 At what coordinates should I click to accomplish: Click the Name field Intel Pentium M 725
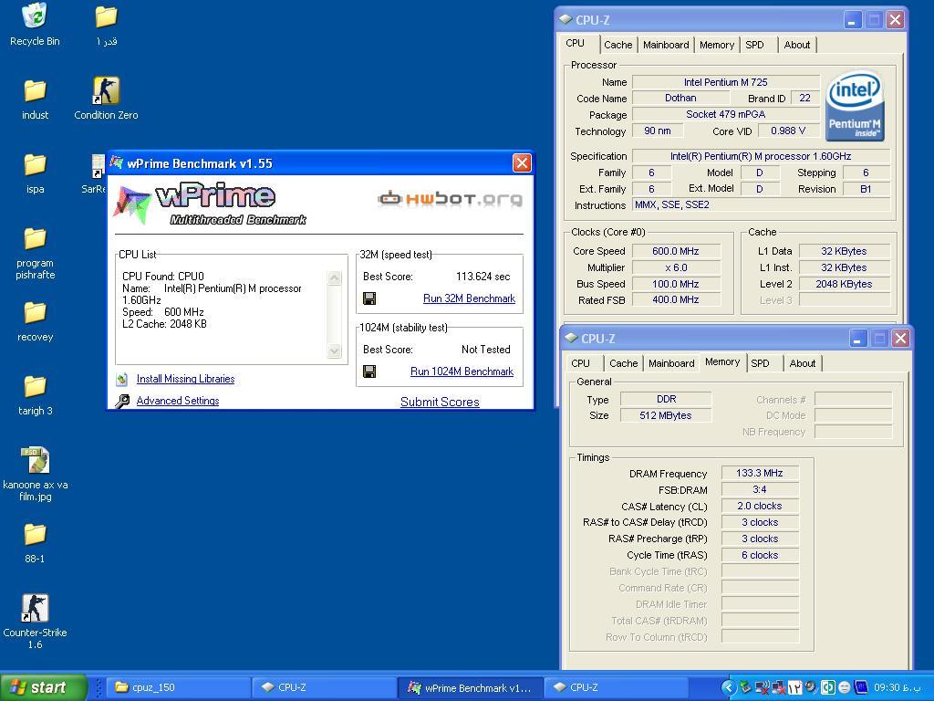click(x=725, y=81)
